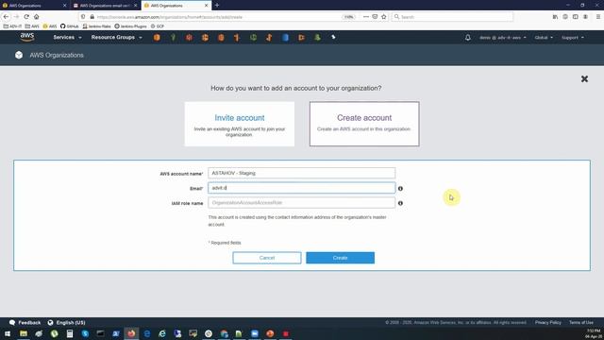Open the notifications bell in AWS header
This screenshot has height=340, width=604.
coord(468,38)
